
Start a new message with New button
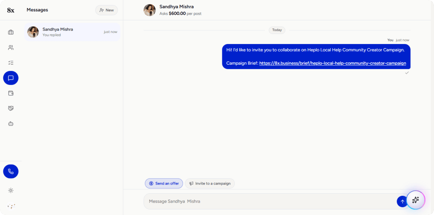point(106,10)
